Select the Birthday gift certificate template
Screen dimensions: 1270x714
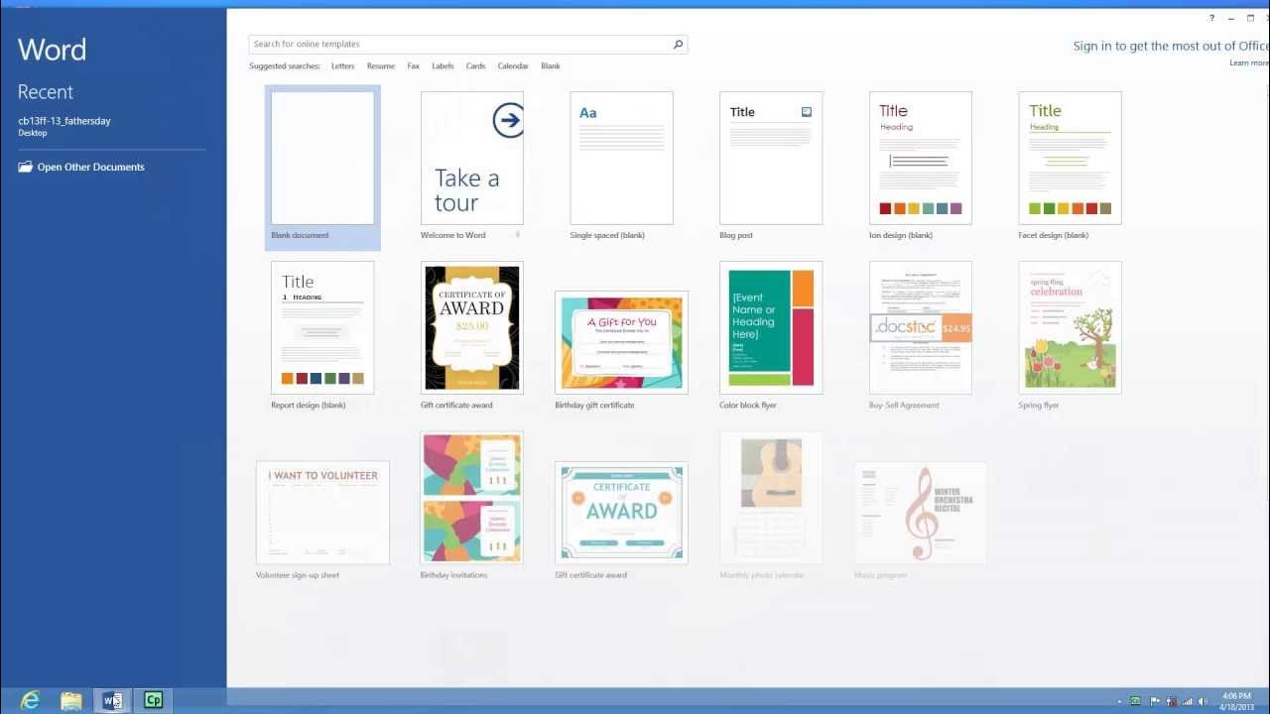tap(621, 349)
